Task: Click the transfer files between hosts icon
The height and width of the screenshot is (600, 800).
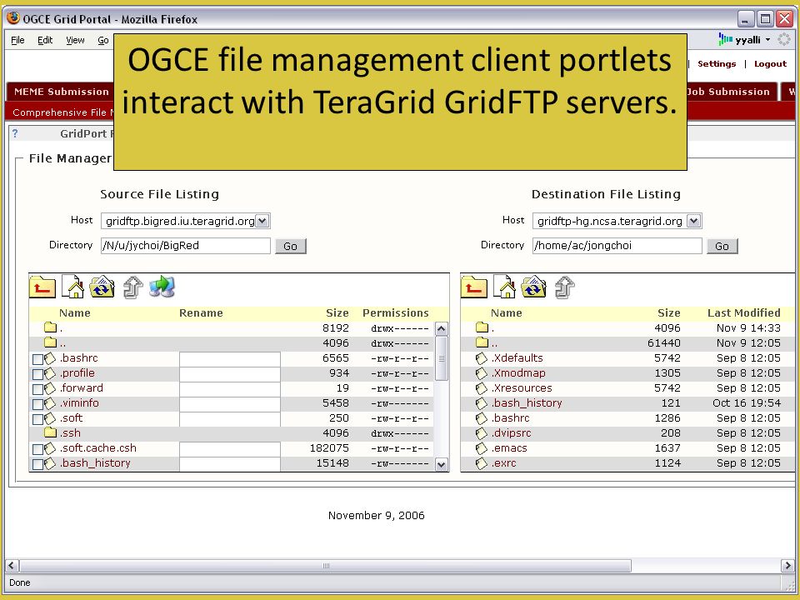Action: tap(162, 287)
